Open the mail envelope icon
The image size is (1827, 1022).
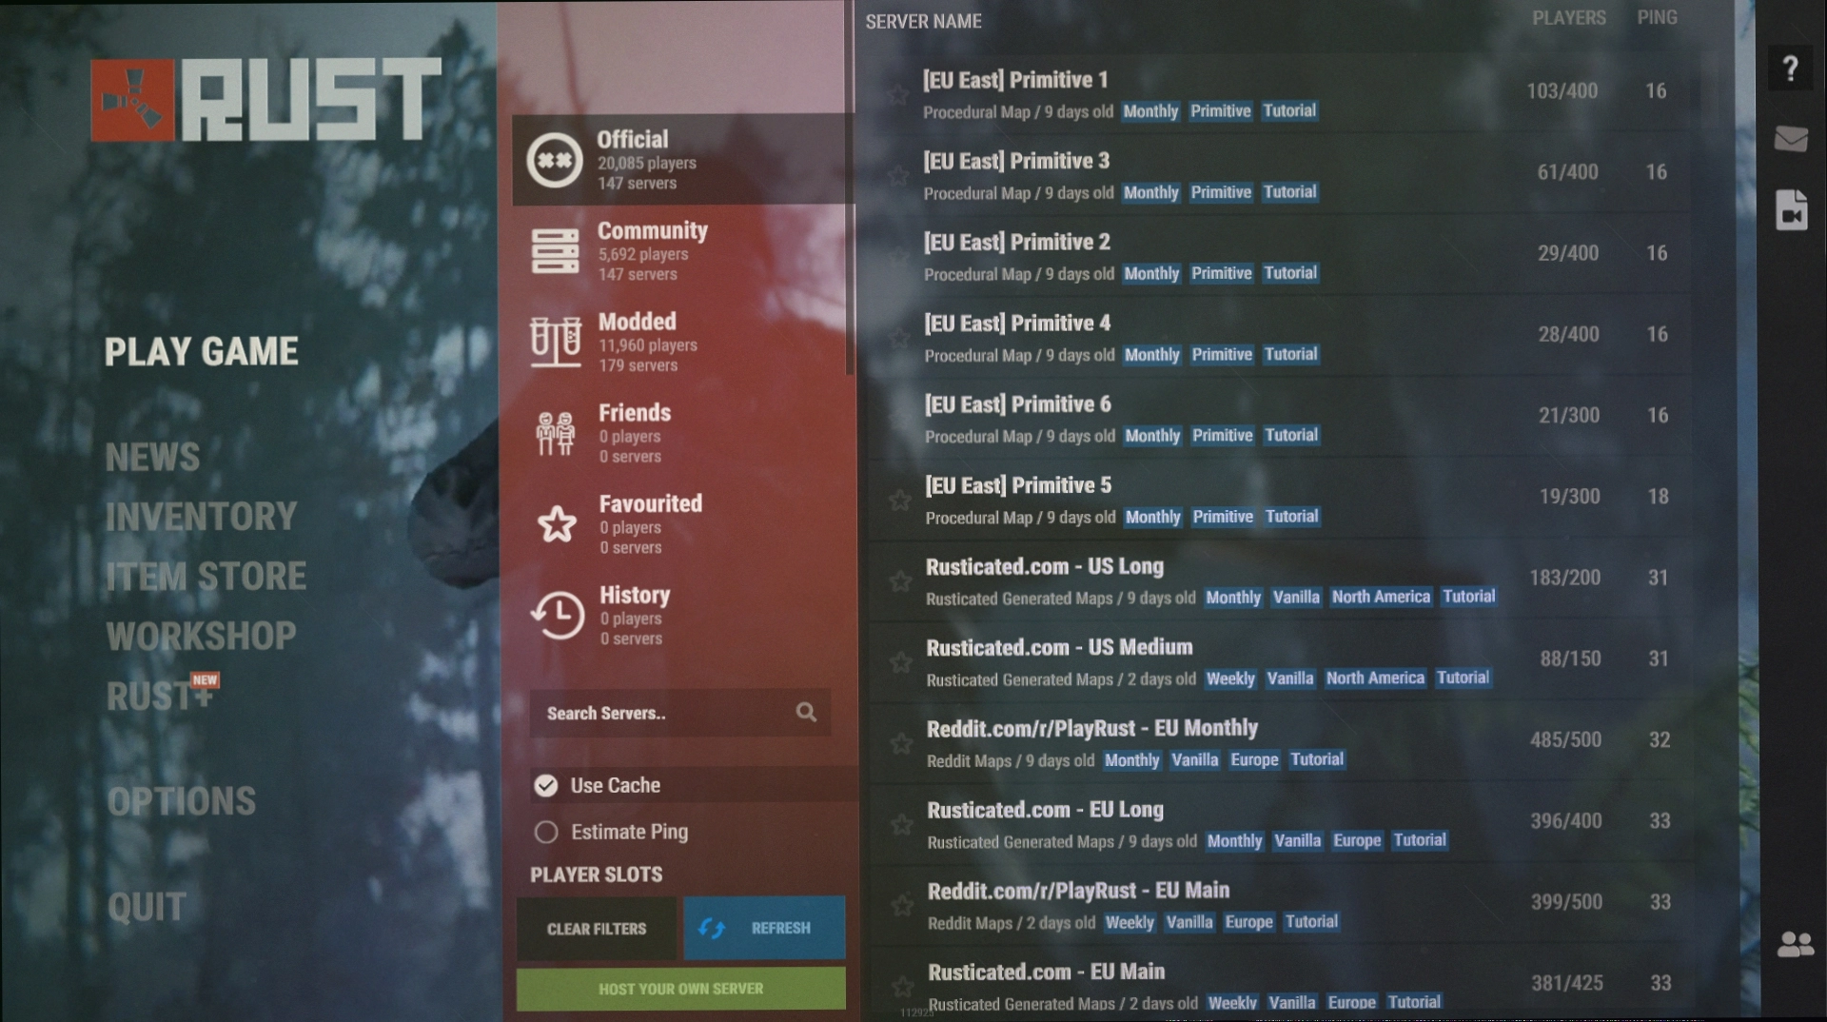click(x=1791, y=139)
